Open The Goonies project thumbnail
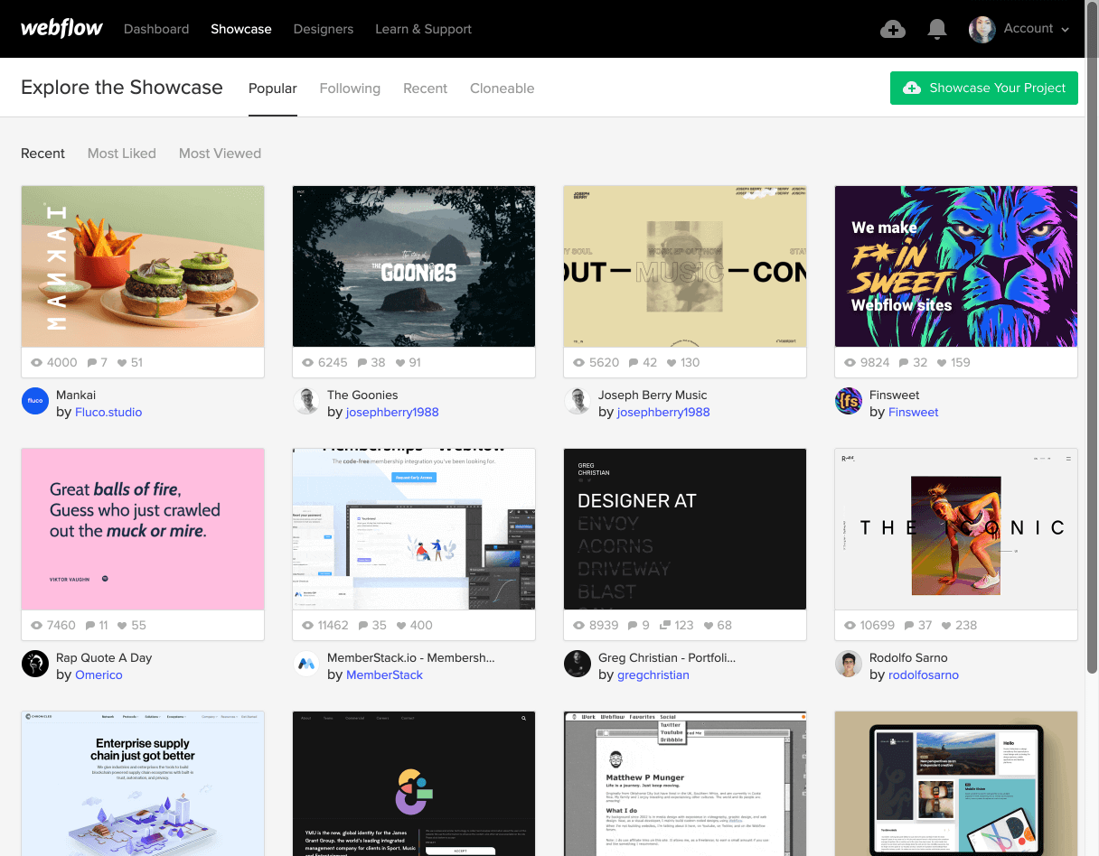The image size is (1099, 856). [414, 266]
